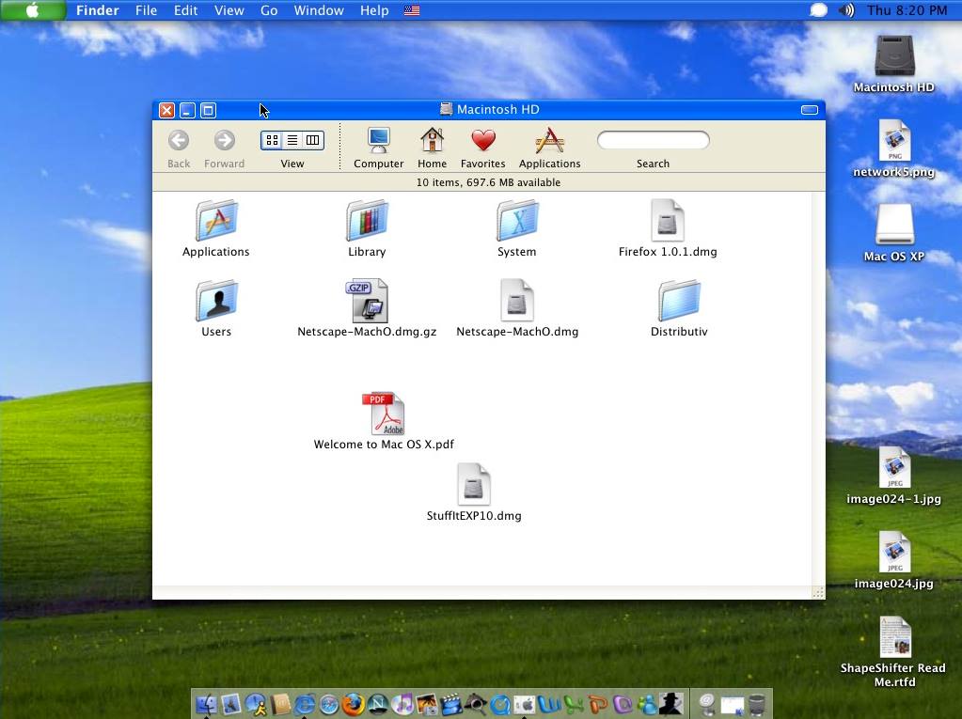Viewport: 962px width, 719px height.
Task: Select image024-1.jpg on the desktop
Action: point(894,476)
